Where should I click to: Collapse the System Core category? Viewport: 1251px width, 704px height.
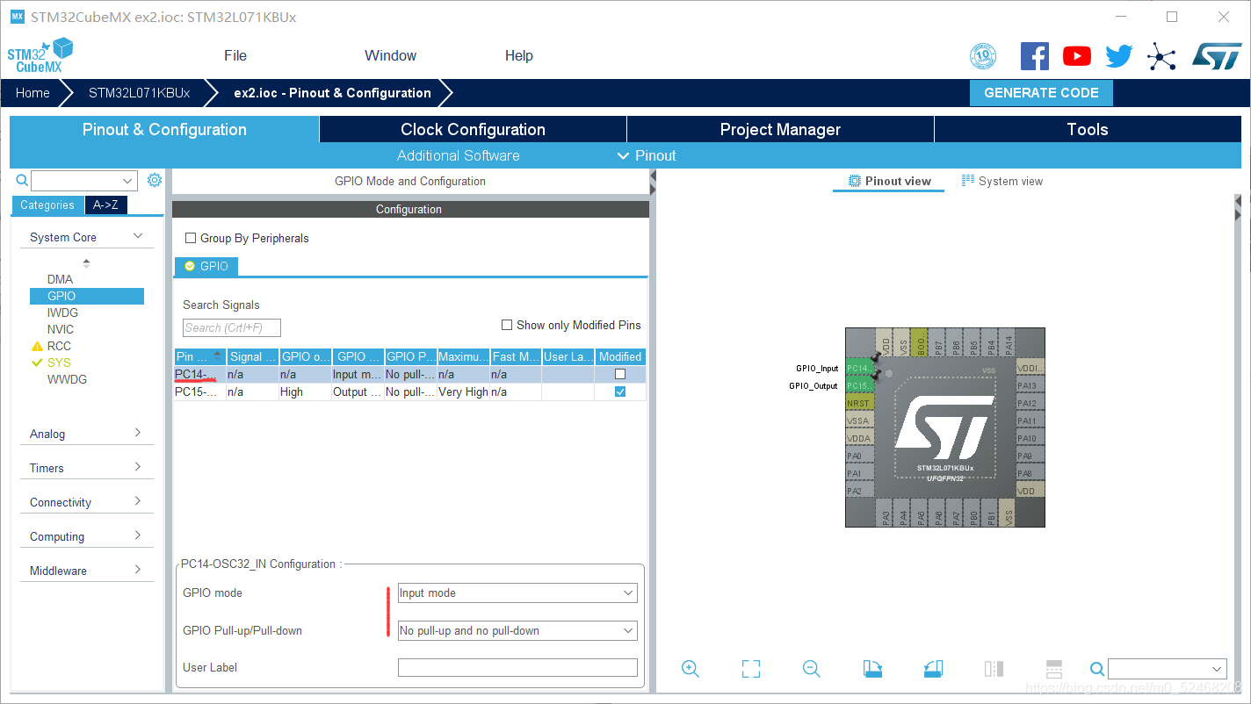point(138,236)
